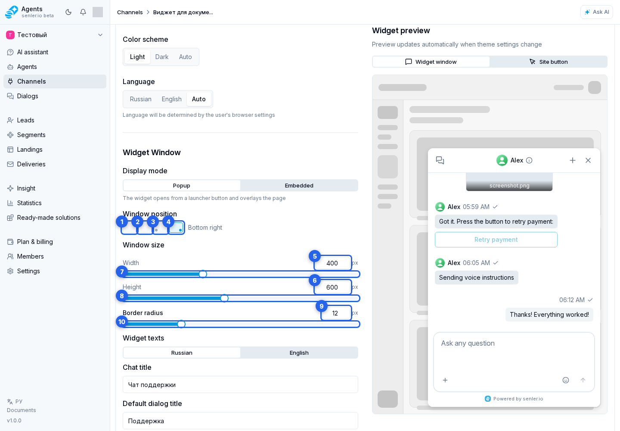The image size is (620, 431).
Task: Switch Widget texts to Russian tab
Action: 182,353
